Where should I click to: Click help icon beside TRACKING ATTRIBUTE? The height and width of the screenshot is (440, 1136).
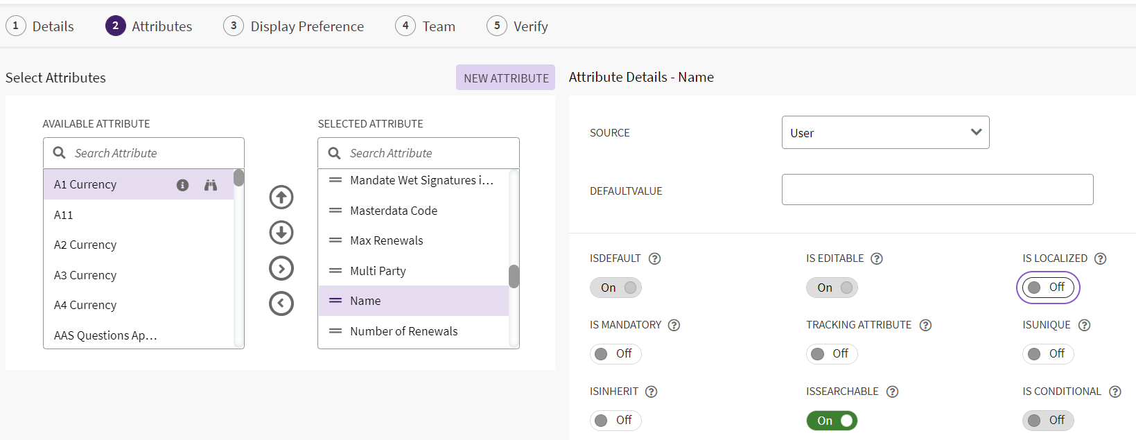pos(925,325)
